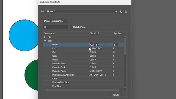Click the Symbol column header
The width and height of the screenshot is (176, 99).
coord(119,33)
